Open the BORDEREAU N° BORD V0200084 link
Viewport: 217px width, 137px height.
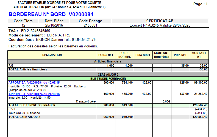coord(51,14)
